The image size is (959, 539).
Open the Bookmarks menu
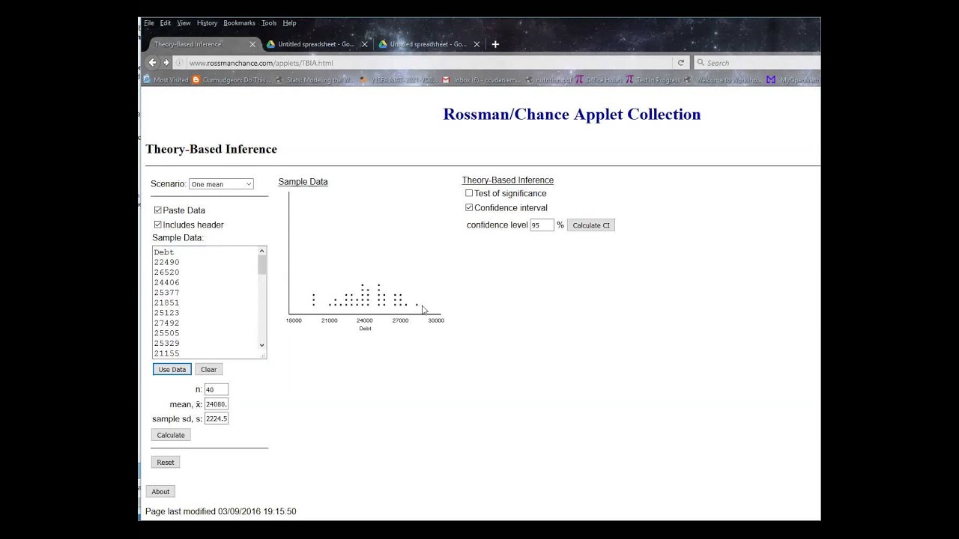[239, 23]
